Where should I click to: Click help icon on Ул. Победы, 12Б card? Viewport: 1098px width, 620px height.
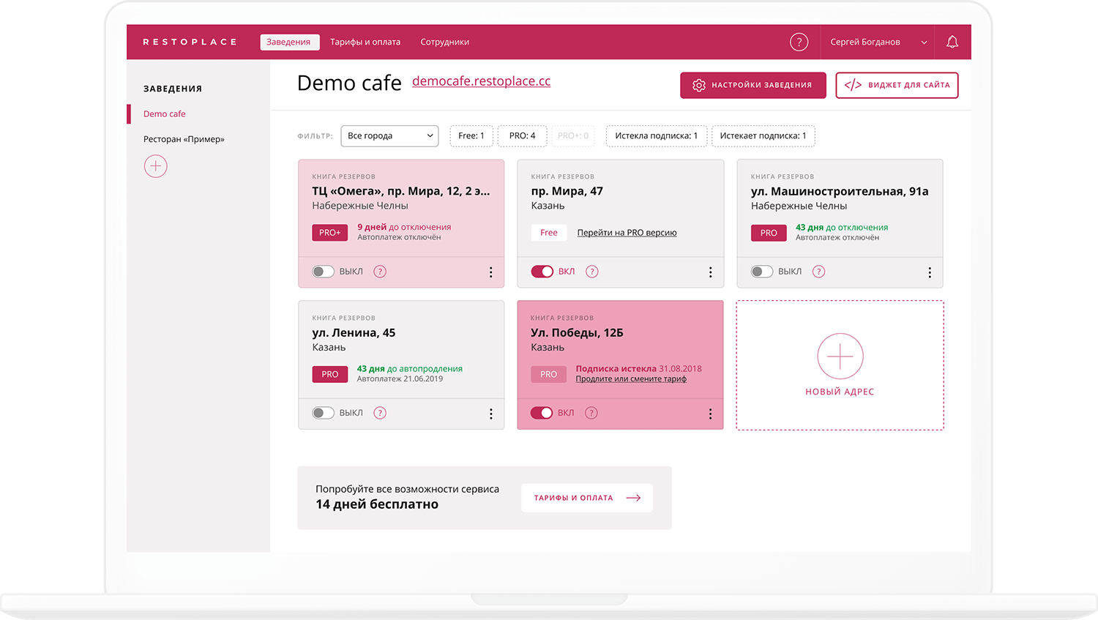click(591, 413)
